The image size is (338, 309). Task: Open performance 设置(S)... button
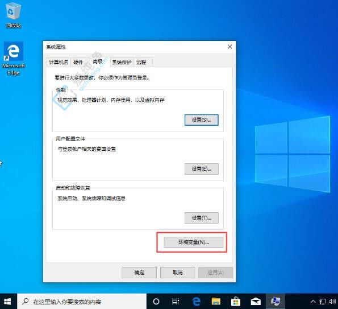pos(202,120)
